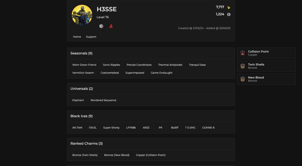The height and width of the screenshot is (166, 302).
Task: Select the Precise Coordinates seasonal skin
Action: tap(139, 65)
